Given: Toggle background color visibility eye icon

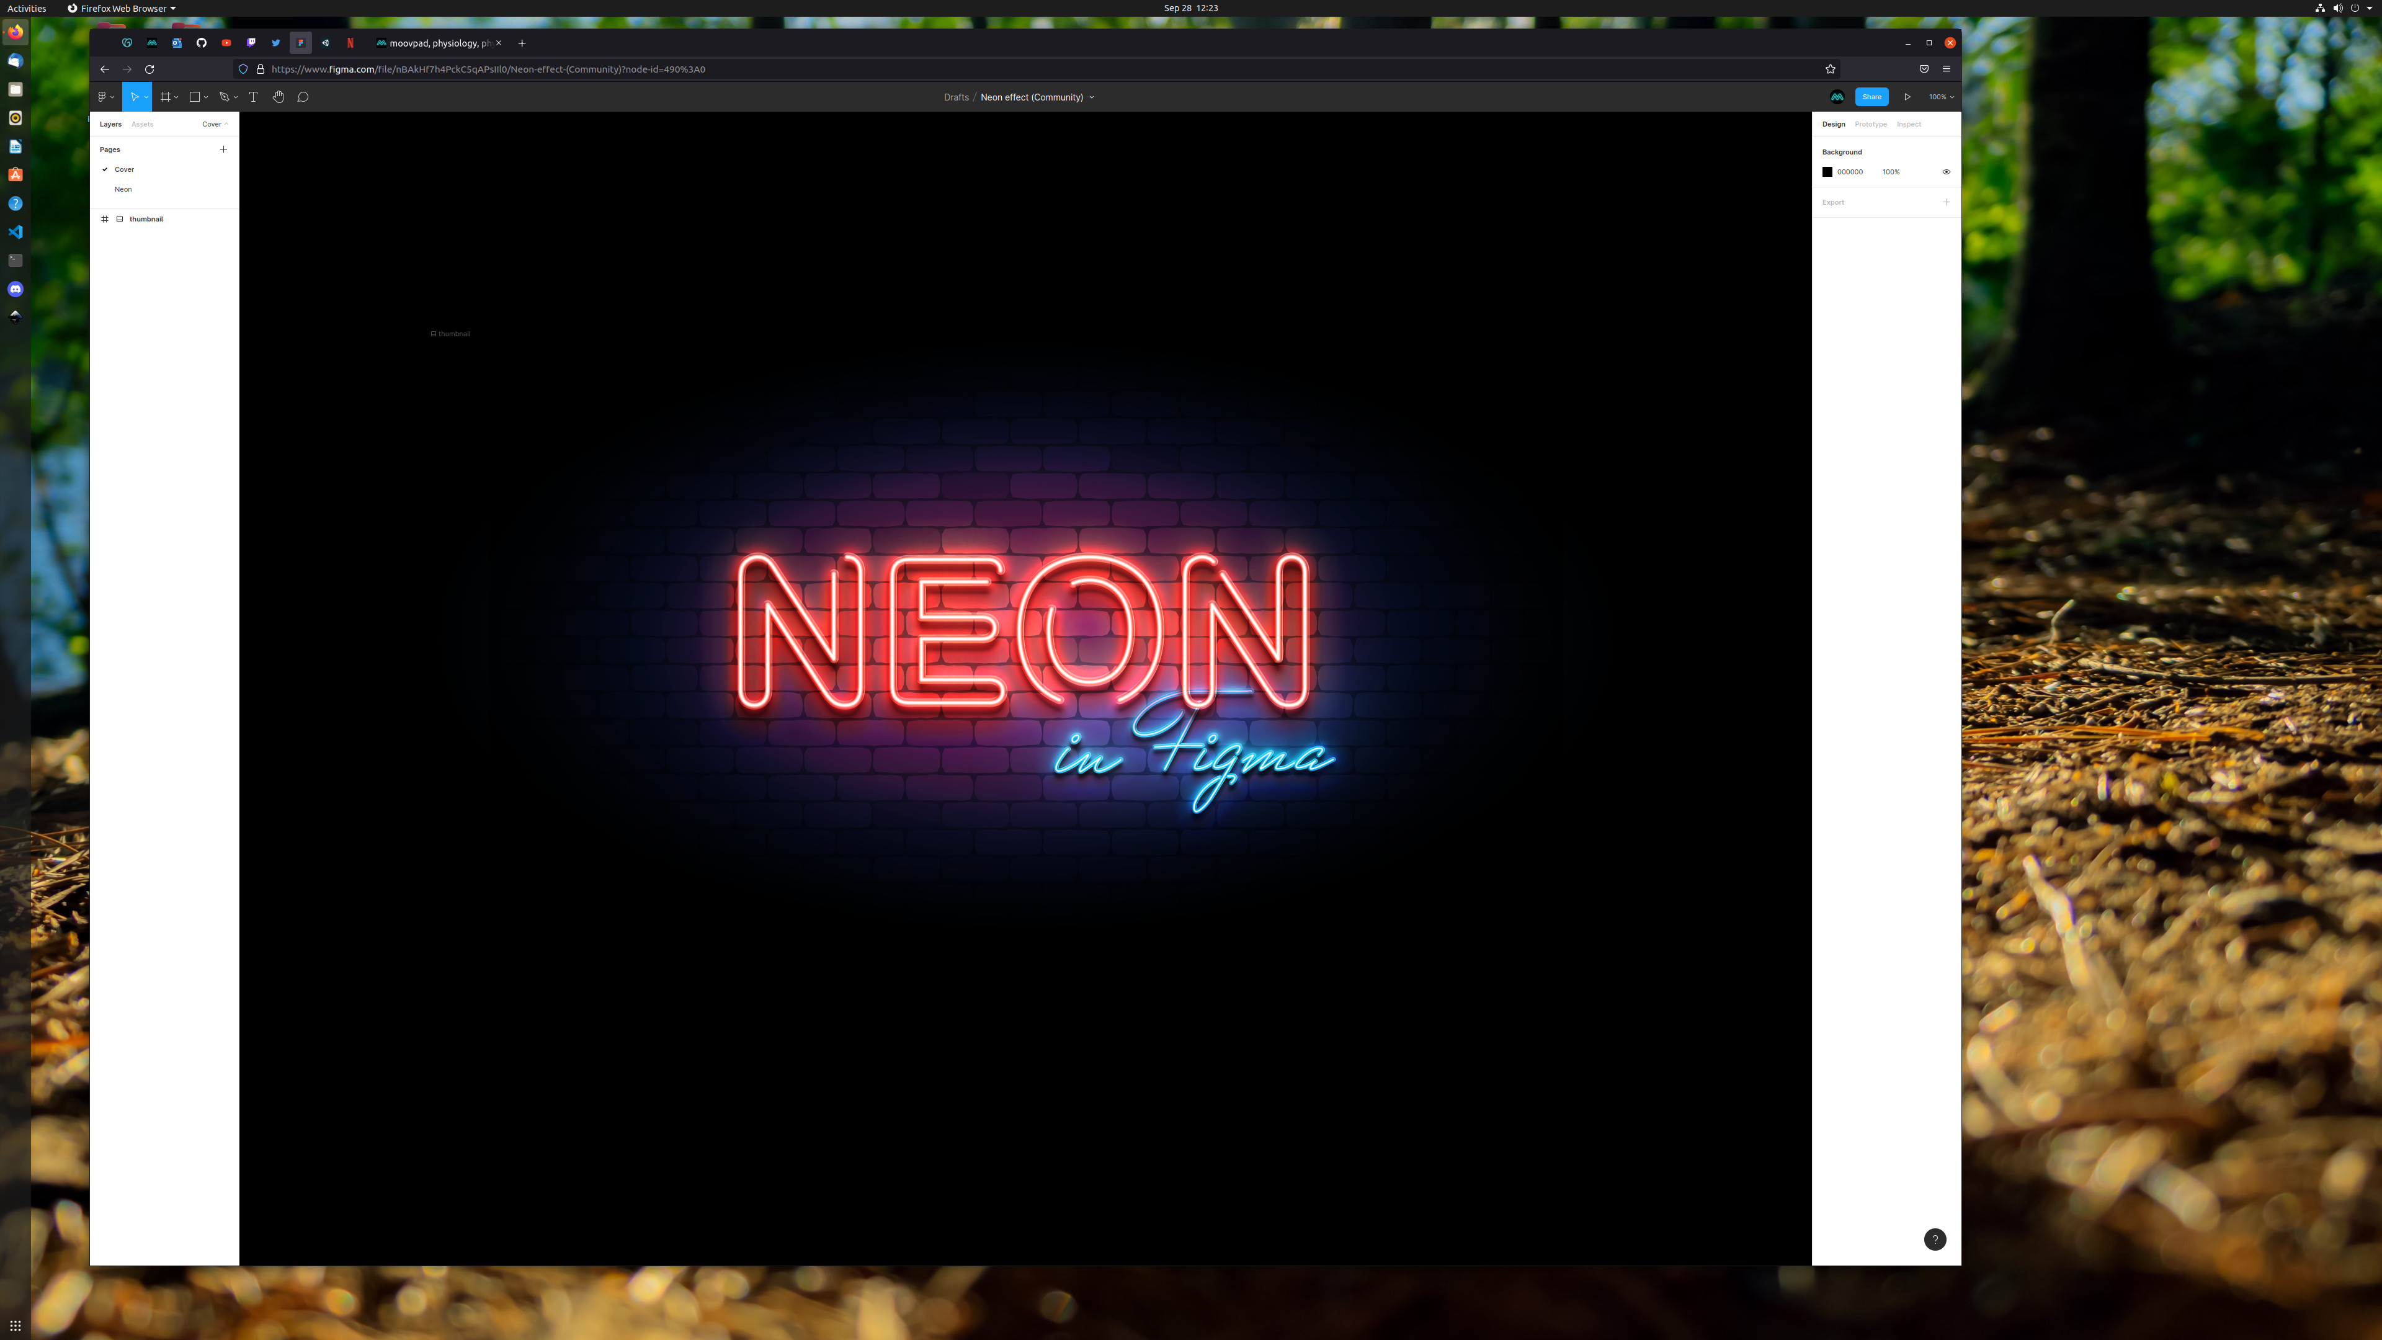Looking at the screenshot, I should [x=1945, y=172].
